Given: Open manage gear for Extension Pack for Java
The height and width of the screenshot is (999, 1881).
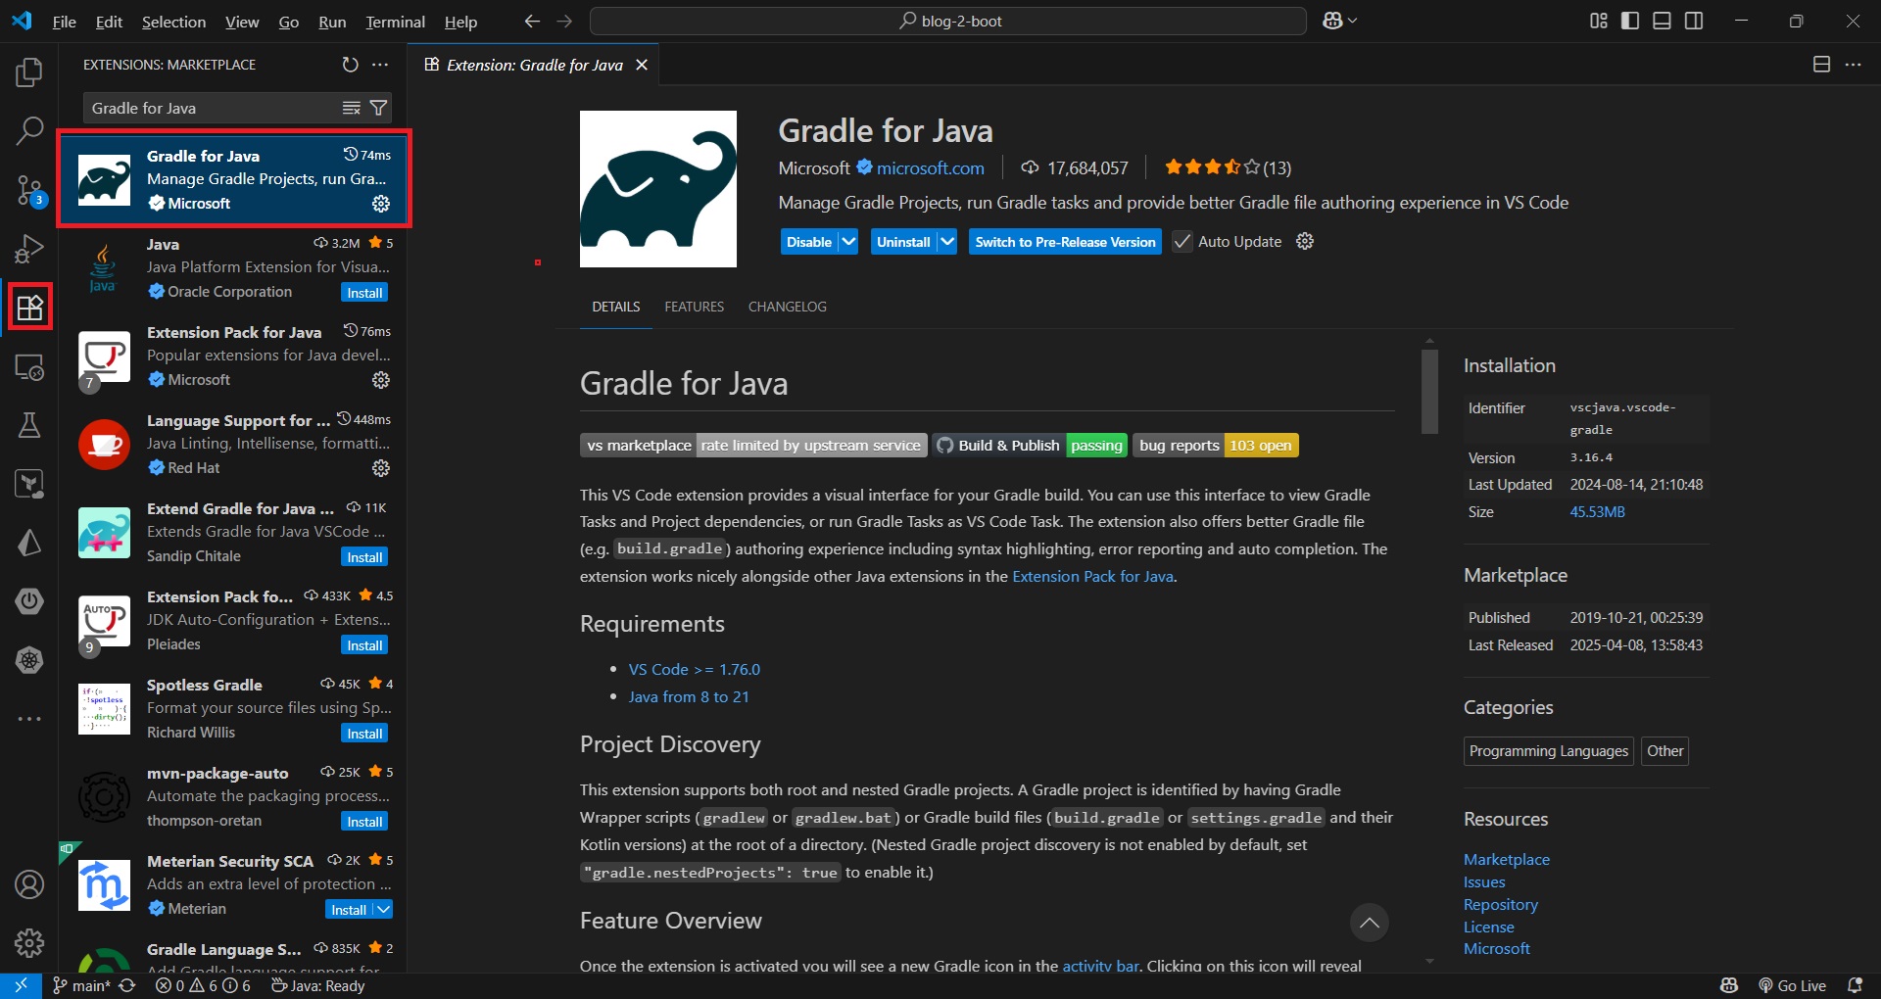Looking at the screenshot, I should [x=381, y=380].
